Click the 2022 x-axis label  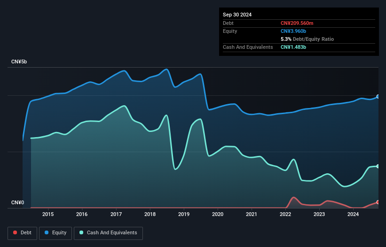pos(285,214)
